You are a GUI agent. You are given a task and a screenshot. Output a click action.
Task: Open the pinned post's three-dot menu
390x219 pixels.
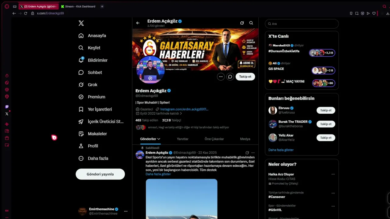coord(253,153)
